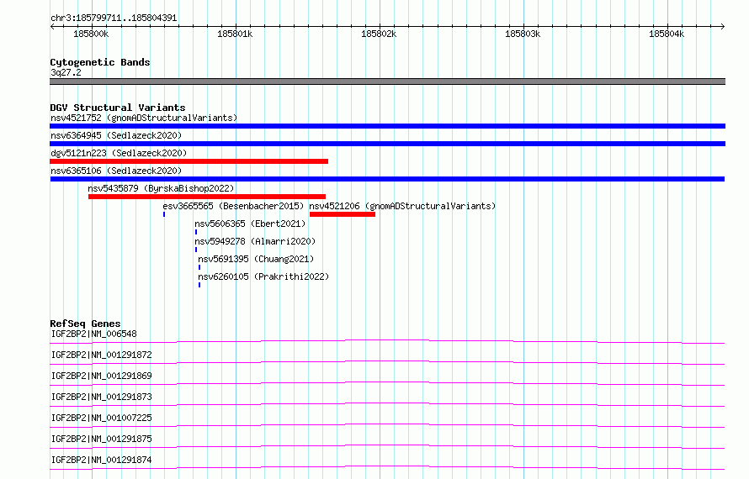Open the IGF2BP2|NM_001291874 transcript label
The height and width of the screenshot is (479, 749).
pos(101,460)
